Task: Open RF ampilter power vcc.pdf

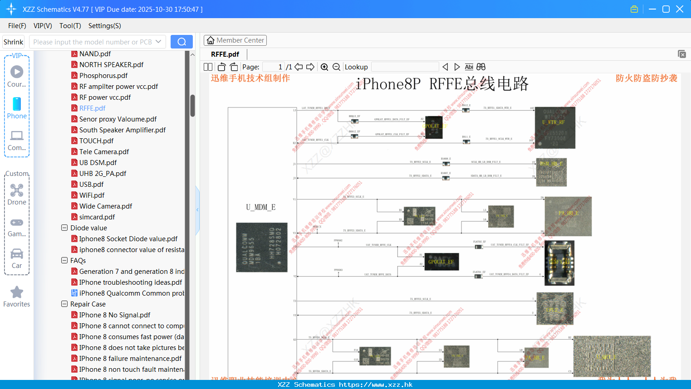Action: (118, 86)
